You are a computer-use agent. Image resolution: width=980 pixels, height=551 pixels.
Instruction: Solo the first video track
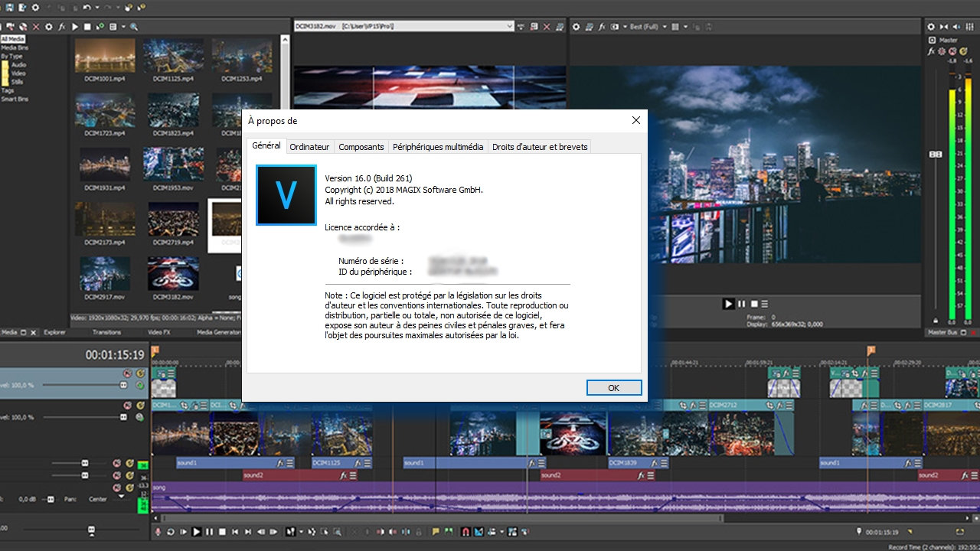139,373
